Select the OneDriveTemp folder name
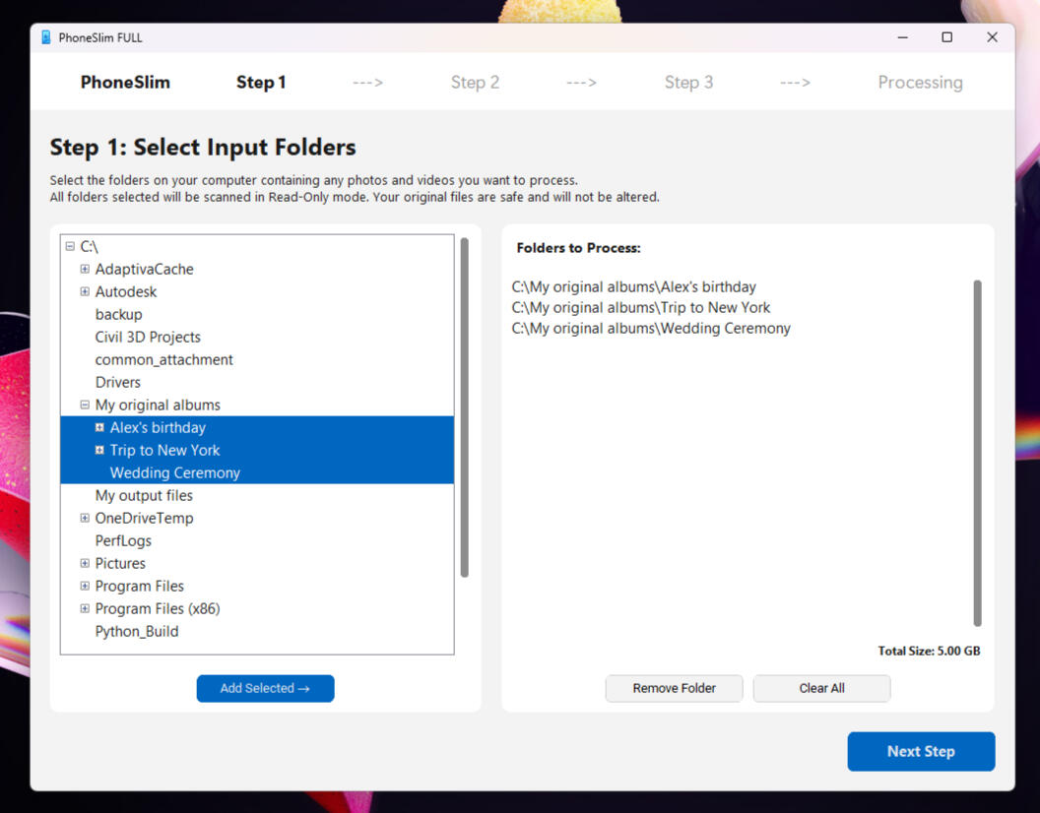 [144, 518]
